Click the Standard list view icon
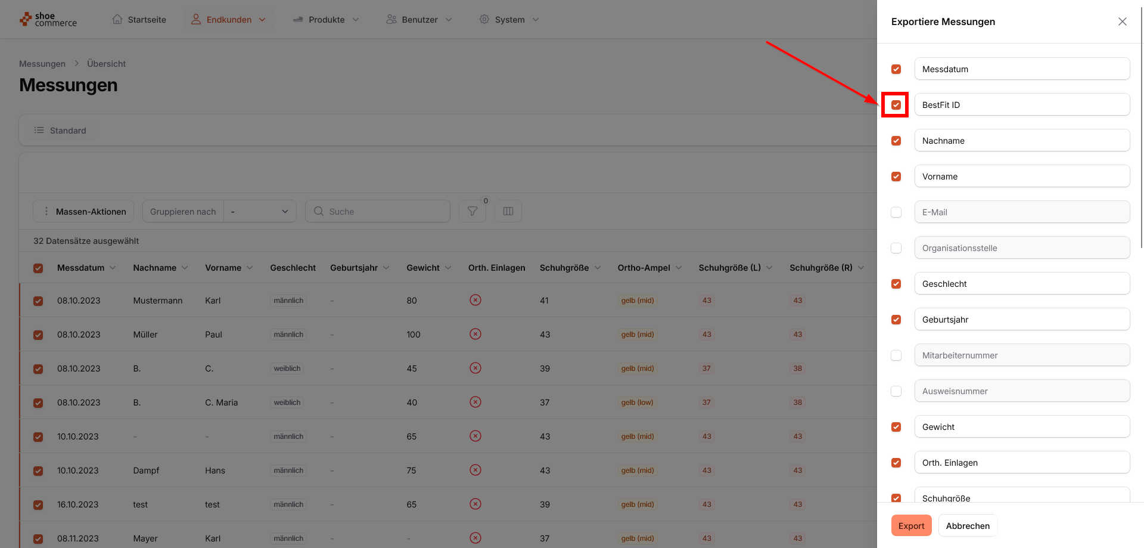Image resolution: width=1144 pixels, height=548 pixels. [39, 130]
